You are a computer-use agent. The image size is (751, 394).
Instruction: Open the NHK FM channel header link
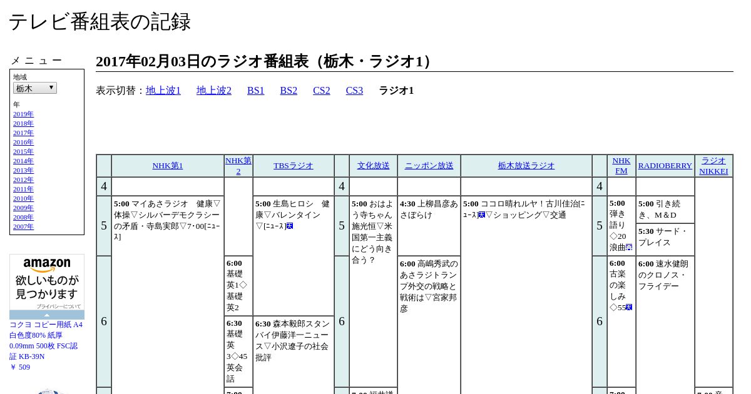[x=621, y=166]
